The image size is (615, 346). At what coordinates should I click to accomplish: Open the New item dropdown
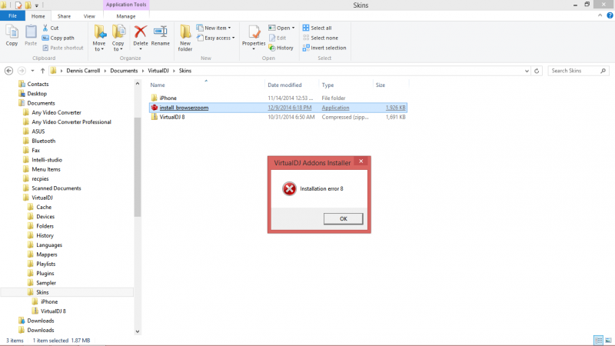click(214, 28)
